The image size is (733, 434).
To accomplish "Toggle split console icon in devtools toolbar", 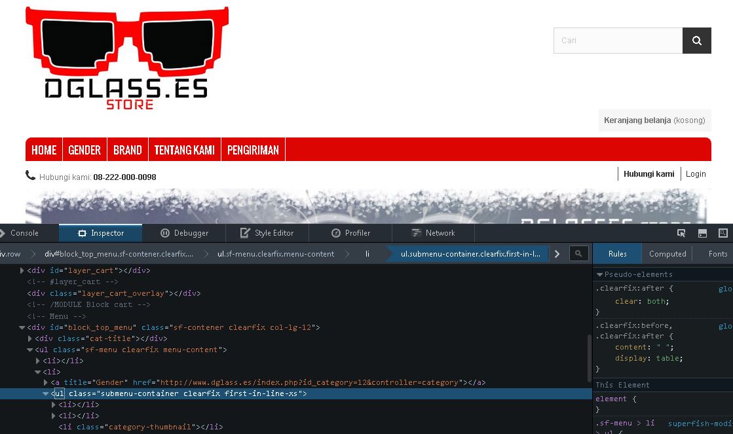I will (x=702, y=233).
